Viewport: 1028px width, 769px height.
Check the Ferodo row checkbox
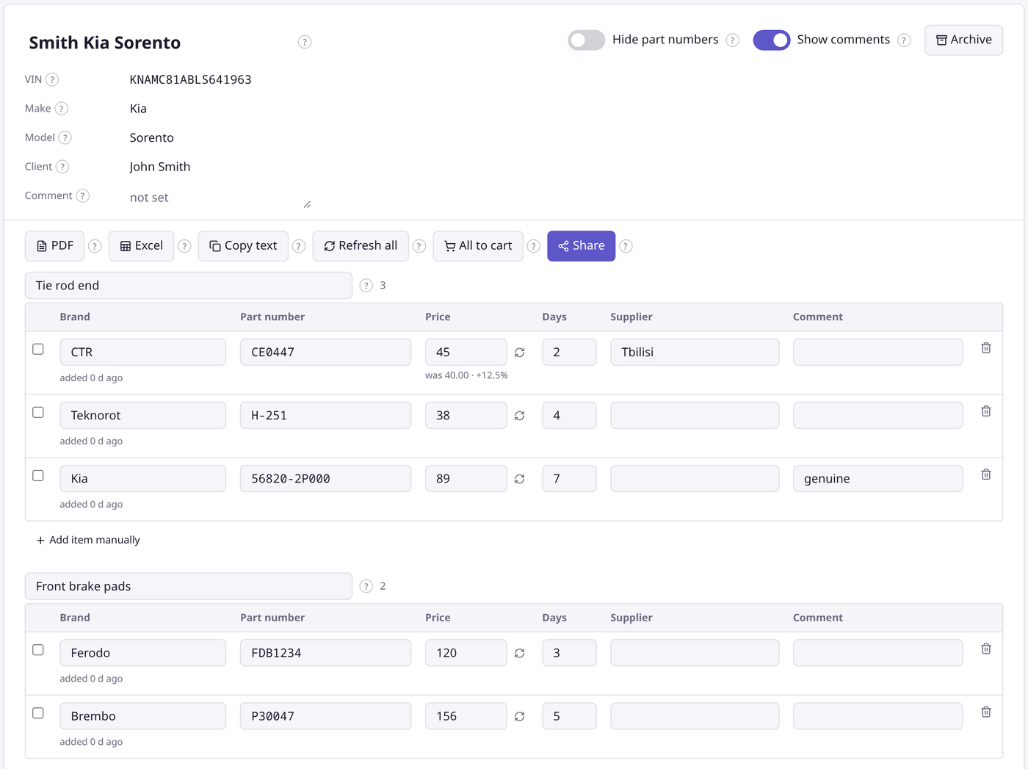coord(38,649)
